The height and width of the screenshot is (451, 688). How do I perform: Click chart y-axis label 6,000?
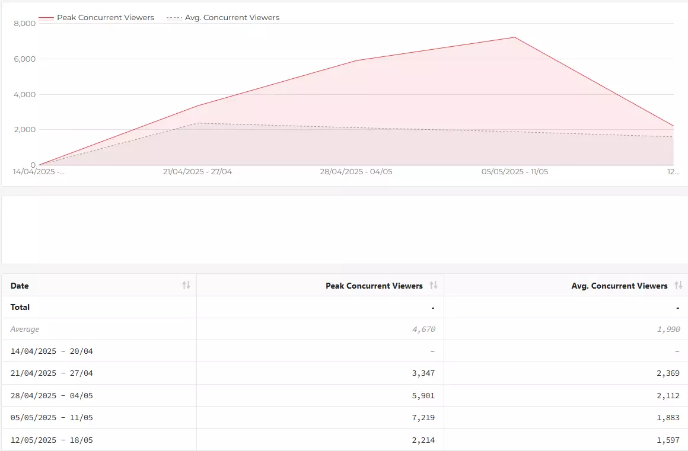pyautogui.click(x=24, y=59)
